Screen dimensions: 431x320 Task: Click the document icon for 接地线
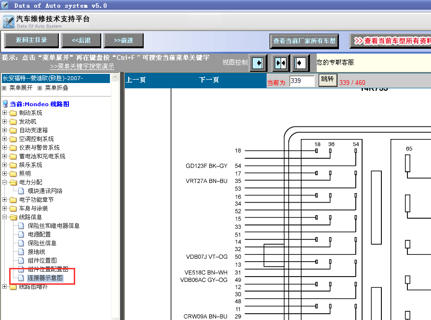21,252
